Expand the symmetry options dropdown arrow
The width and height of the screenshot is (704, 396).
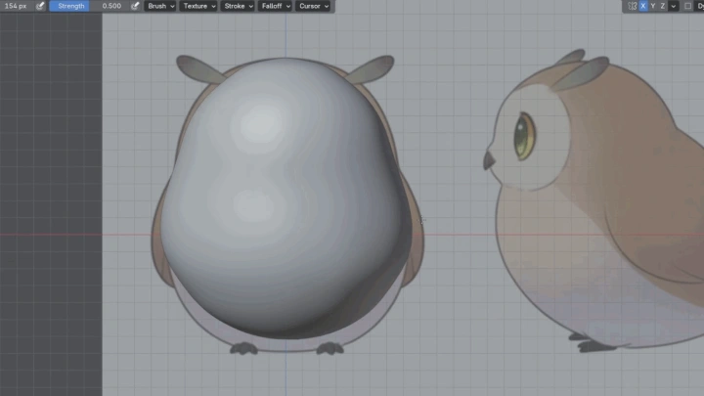tap(674, 6)
